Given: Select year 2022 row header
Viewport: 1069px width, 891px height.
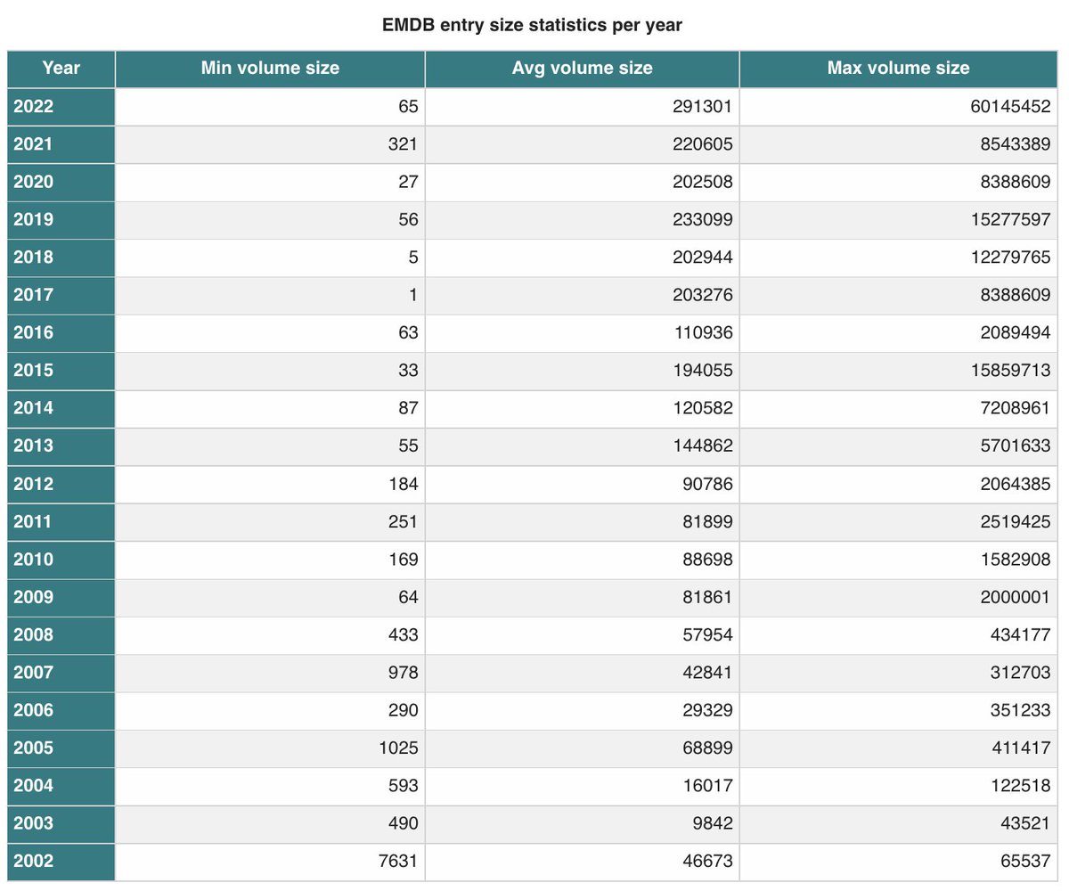Looking at the screenshot, I should [61, 107].
